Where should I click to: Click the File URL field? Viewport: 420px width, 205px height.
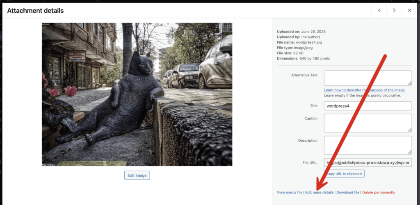(x=368, y=163)
